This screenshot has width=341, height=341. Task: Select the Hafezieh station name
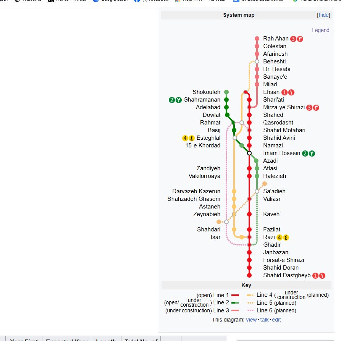point(275,176)
